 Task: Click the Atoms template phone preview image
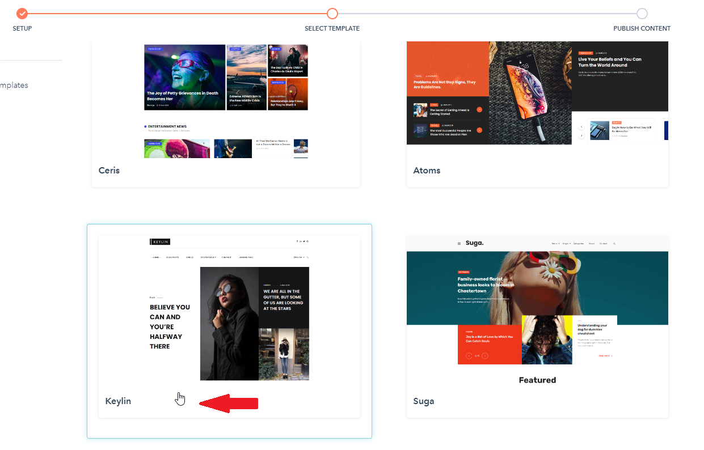coord(530,92)
